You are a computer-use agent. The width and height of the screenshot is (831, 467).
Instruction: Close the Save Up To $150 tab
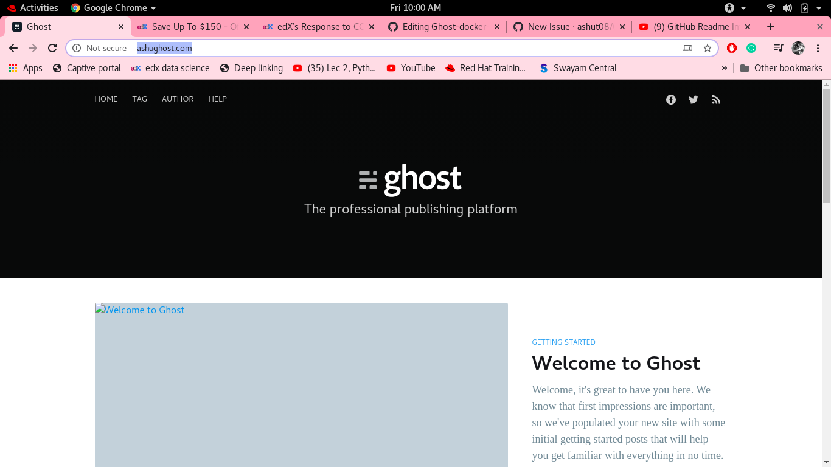[x=246, y=27]
